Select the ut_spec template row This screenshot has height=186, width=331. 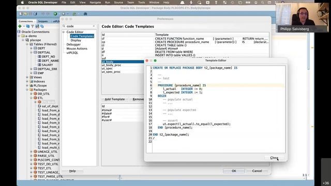(123, 69)
